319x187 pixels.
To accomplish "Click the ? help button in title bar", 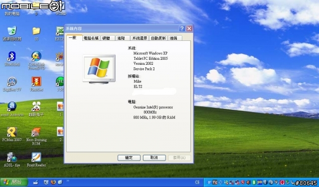I will [182, 29].
